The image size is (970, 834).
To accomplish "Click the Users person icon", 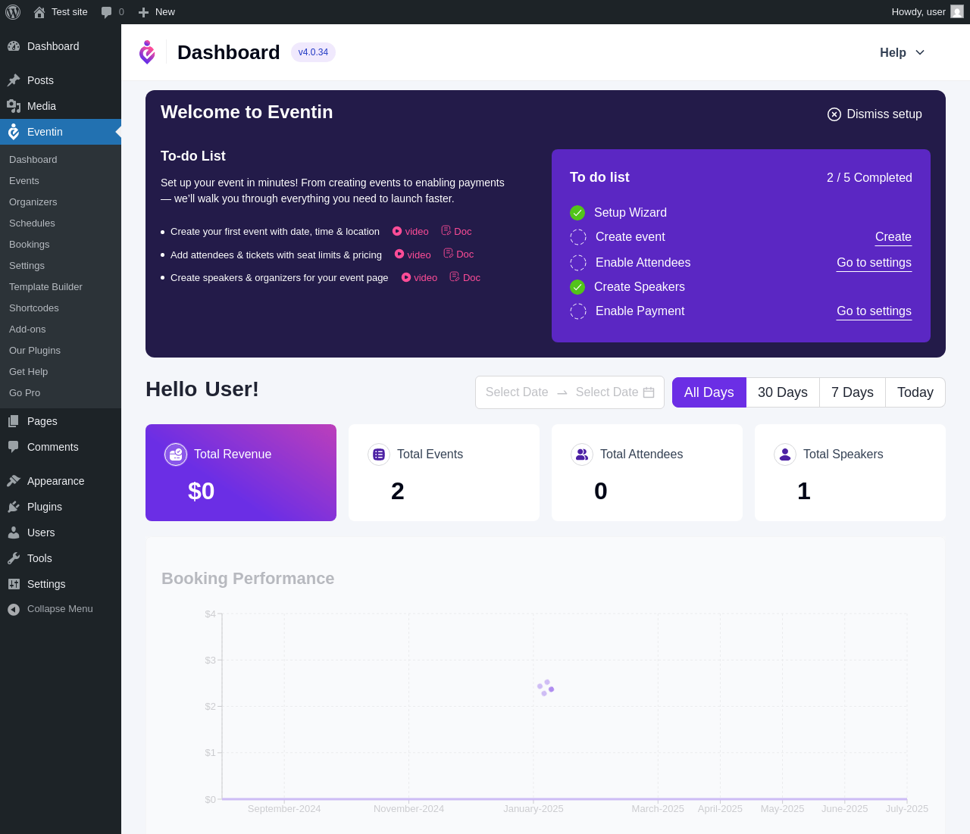I will [x=14, y=533].
